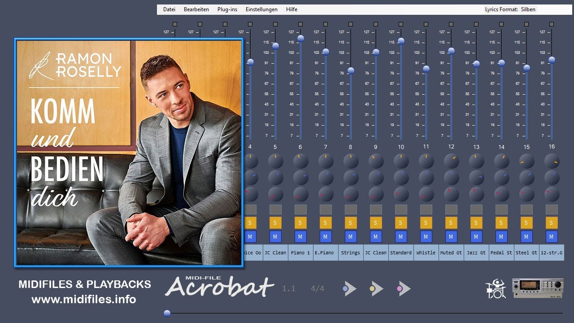Screen dimensions: 574x323
Task: Click the orange-marked knob on channel 8
Action: (x=351, y=161)
